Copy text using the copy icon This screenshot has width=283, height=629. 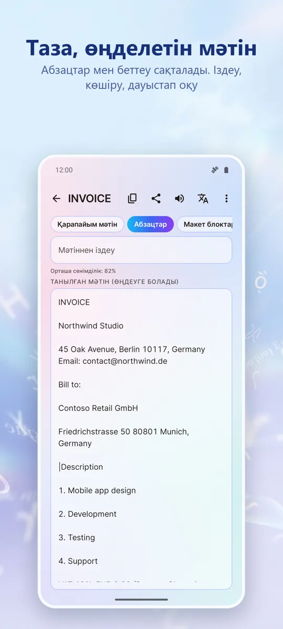(x=132, y=198)
